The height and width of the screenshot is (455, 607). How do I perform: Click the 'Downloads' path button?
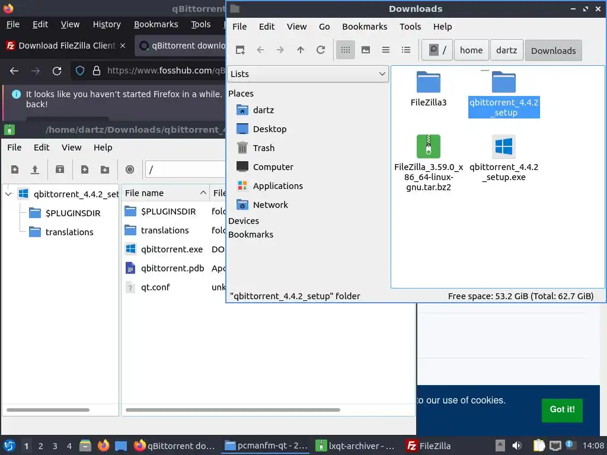[x=553, y=51]
